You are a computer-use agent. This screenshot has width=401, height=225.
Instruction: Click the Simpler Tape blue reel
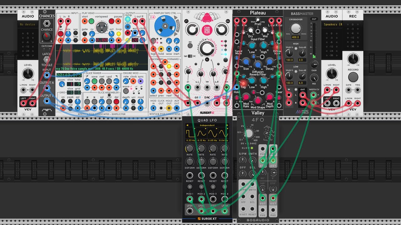[165, 26]
